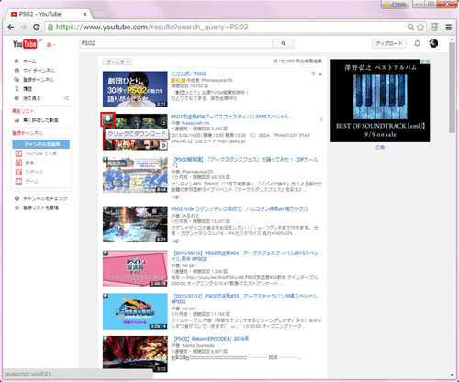Open the セガ公式/PSO2 video title
This screenshot has width=459, height=382.
coord(188,73)
